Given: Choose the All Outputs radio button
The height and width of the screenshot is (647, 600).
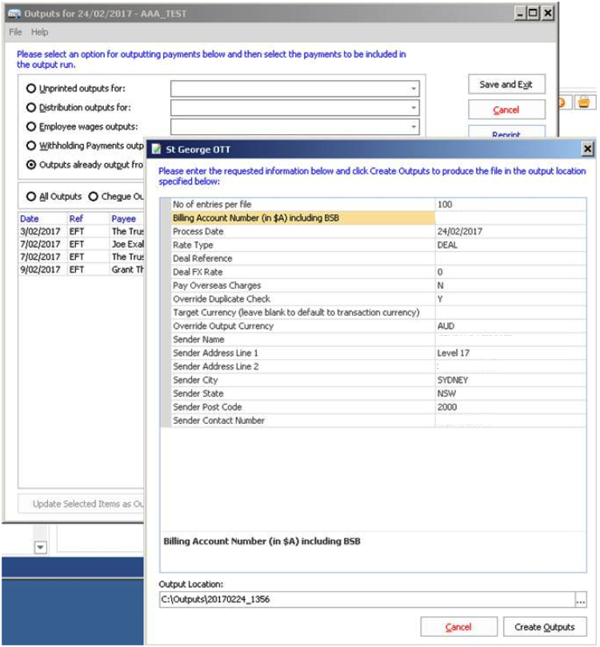Looking at the screenshot, I should (32, 196).
